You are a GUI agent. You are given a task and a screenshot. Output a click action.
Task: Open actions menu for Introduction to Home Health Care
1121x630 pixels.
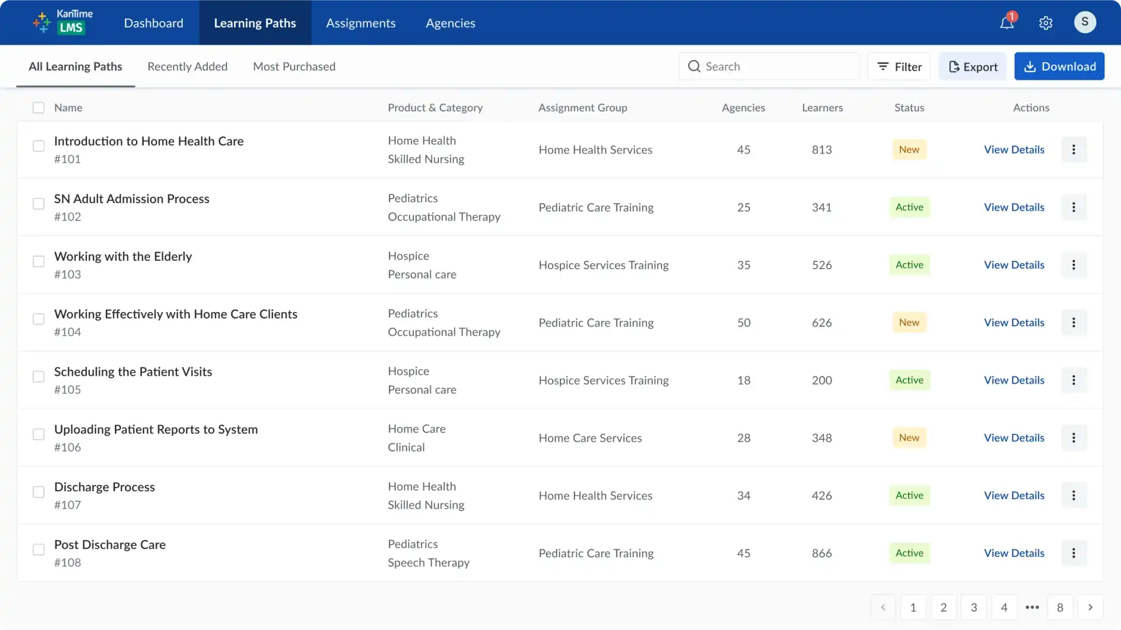[x=1073, y=149]
